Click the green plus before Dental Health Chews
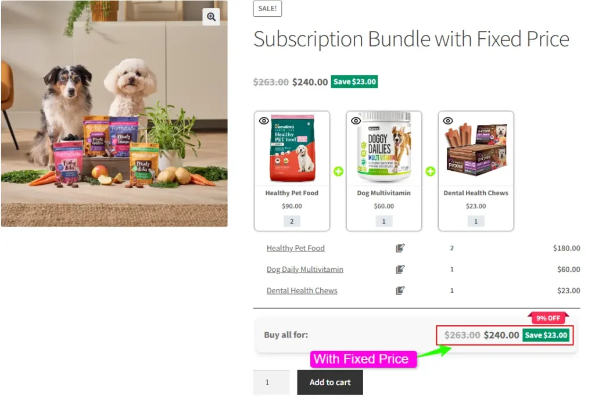 (x=430, y=171)
